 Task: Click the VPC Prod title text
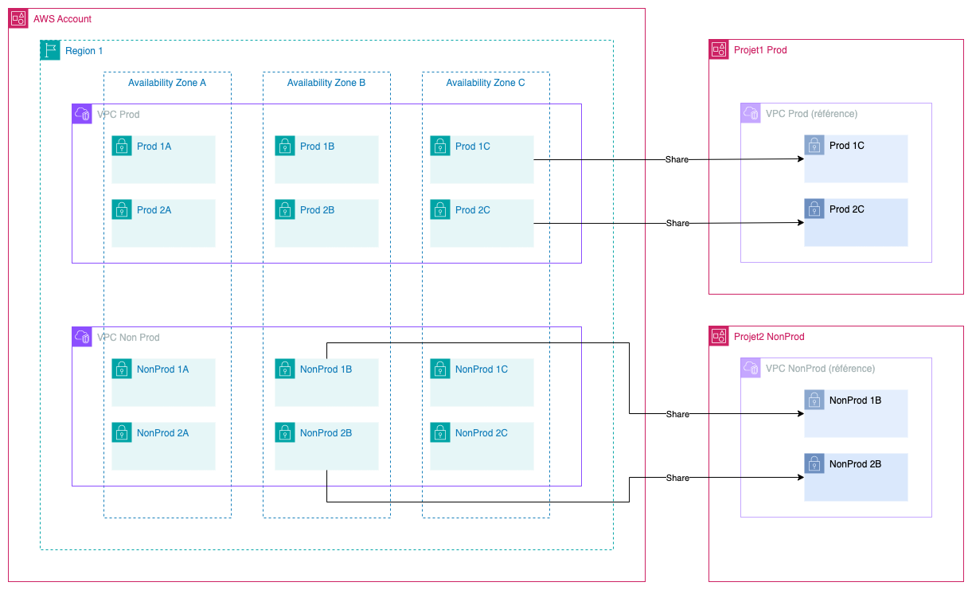click(119, 115)
